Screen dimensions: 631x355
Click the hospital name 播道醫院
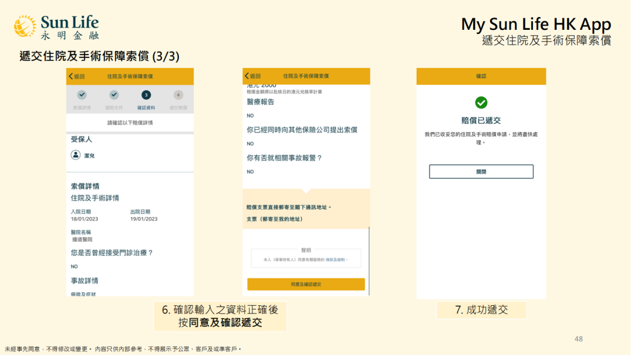coord(82,239)
